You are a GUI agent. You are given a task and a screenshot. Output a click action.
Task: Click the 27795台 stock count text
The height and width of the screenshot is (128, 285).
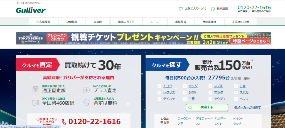[x=219, y=77]
